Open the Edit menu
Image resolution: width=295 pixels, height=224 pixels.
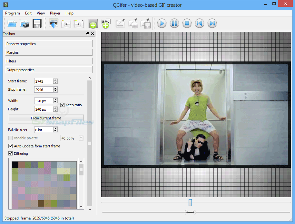coord(28,13)
